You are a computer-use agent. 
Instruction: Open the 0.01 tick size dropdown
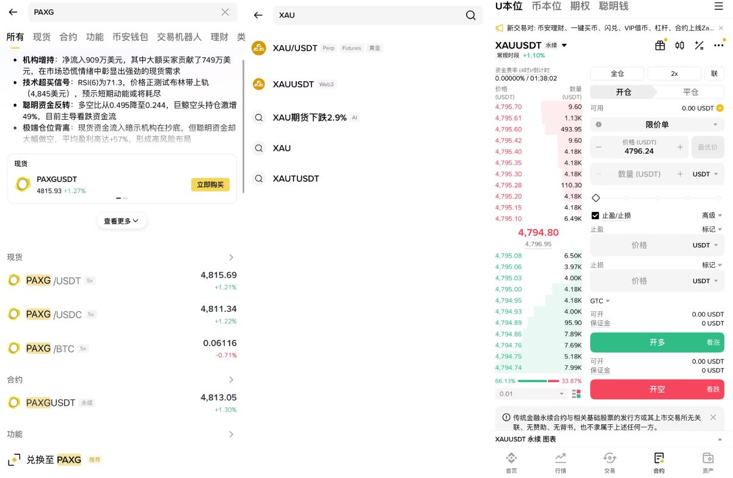tap(531, 394)
